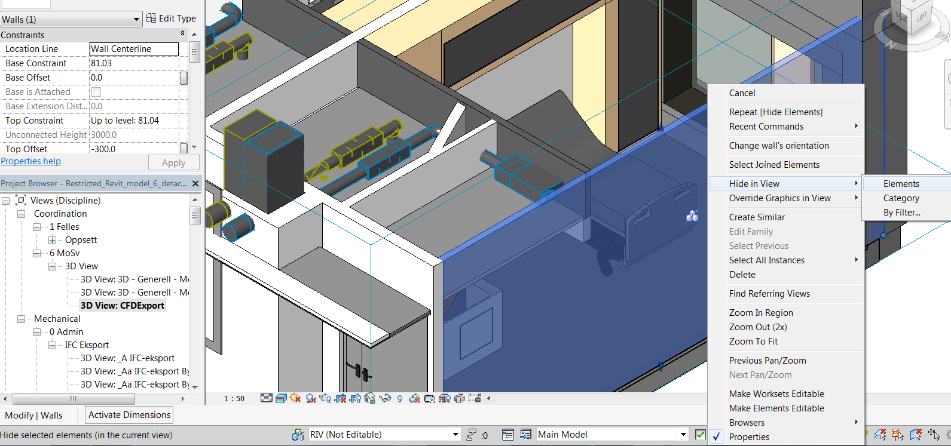
Task: Collapse the 1 Felles tree node
Action: 37,227
